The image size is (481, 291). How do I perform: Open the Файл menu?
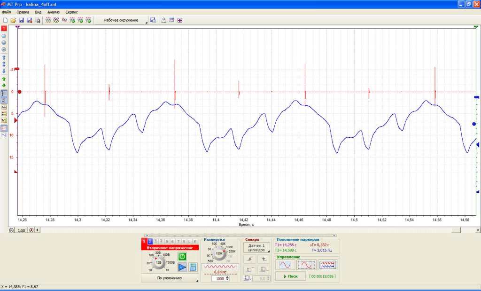[7, 12]
